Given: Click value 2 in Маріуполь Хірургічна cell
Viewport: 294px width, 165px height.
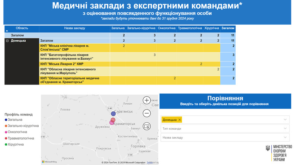Looking at the screenshot, I should pyautogui.click(x=218, y=69).
